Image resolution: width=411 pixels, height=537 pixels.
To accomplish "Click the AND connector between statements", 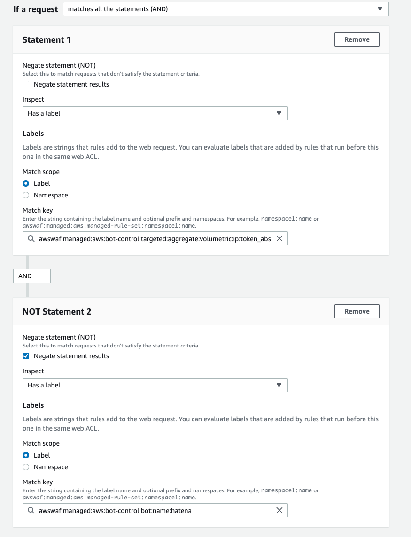I will tap(31, 276).
